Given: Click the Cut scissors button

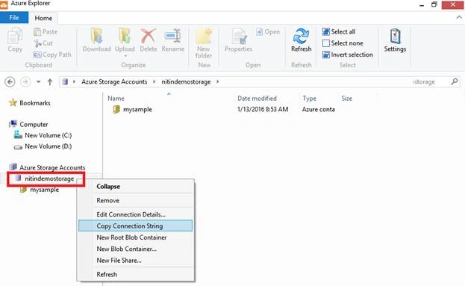Looking at the screenshot, I should (x=43, y=43).
